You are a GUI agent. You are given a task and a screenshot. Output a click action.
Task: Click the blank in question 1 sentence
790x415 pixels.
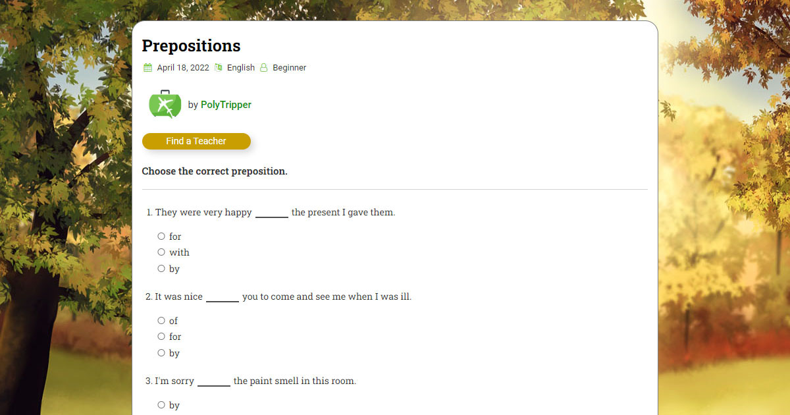(x=271, y=213)
